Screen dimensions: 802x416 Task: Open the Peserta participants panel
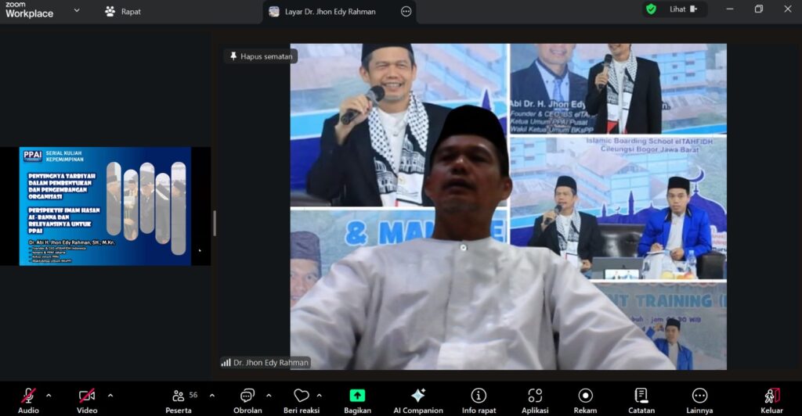[x=179, y=400]
